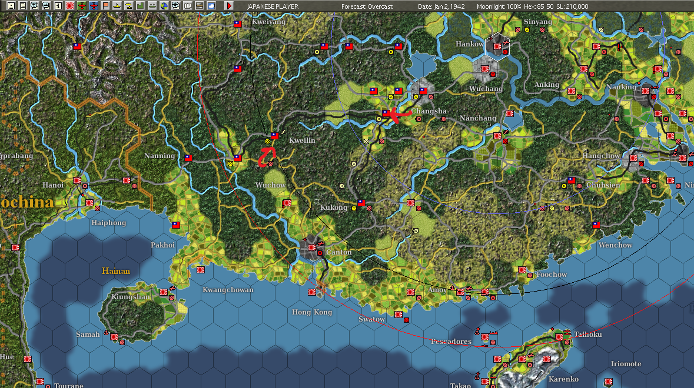This screenshot has width=694, height=388.
Task: Click the Iriomote island label
Action: [626, 364]
